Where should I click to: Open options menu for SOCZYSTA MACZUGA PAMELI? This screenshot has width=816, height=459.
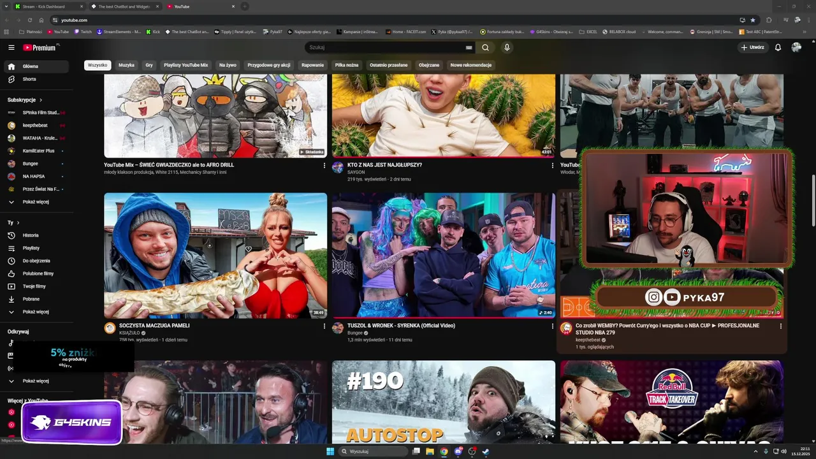(x=324, y=326)
